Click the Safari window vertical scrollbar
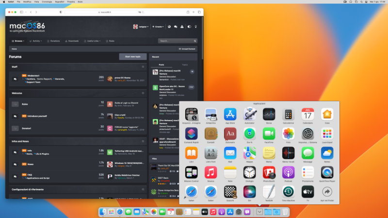Screen dimensions: 388x218 pyautogui.click(x=202, y=38)
